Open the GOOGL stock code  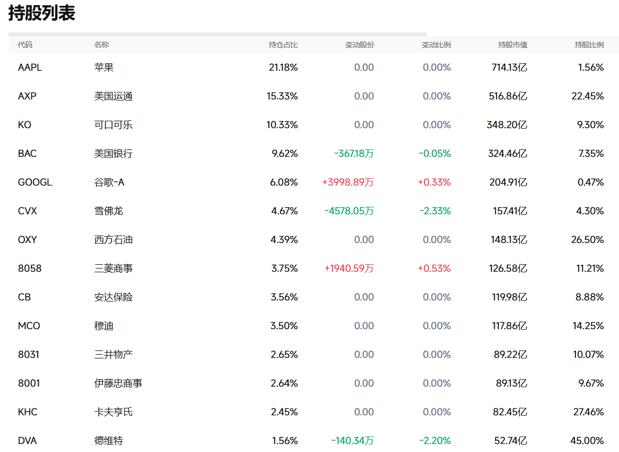coord(35,182)
